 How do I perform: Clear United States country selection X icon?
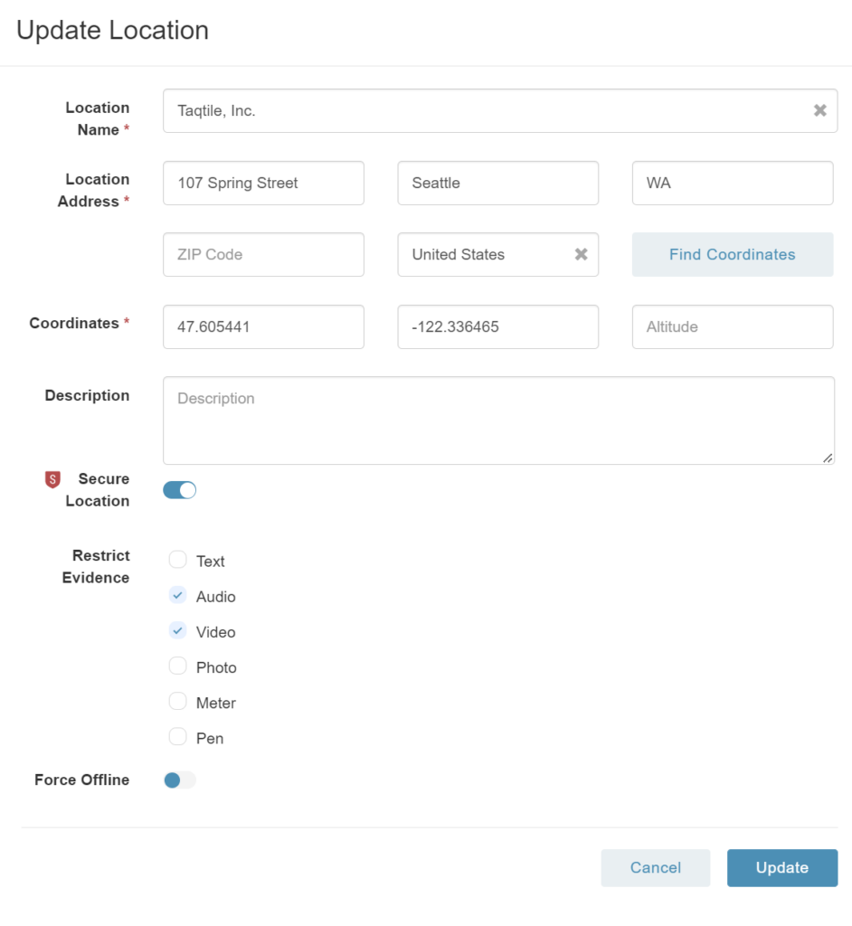pos(581,254)
